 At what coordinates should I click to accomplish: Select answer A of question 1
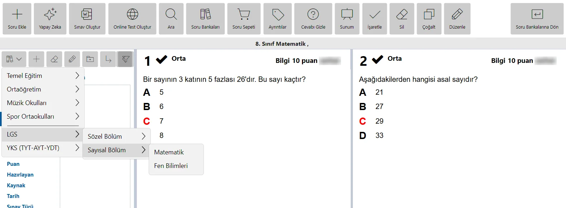click(147, 93)
